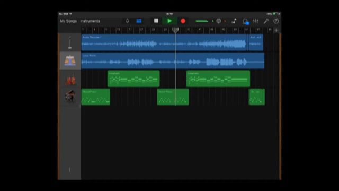
Task: Switch to the microphone instrument view
Action: 127,21
